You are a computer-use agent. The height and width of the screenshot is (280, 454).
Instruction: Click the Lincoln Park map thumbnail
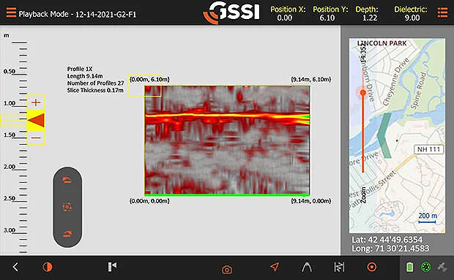[x=397, y=135]
